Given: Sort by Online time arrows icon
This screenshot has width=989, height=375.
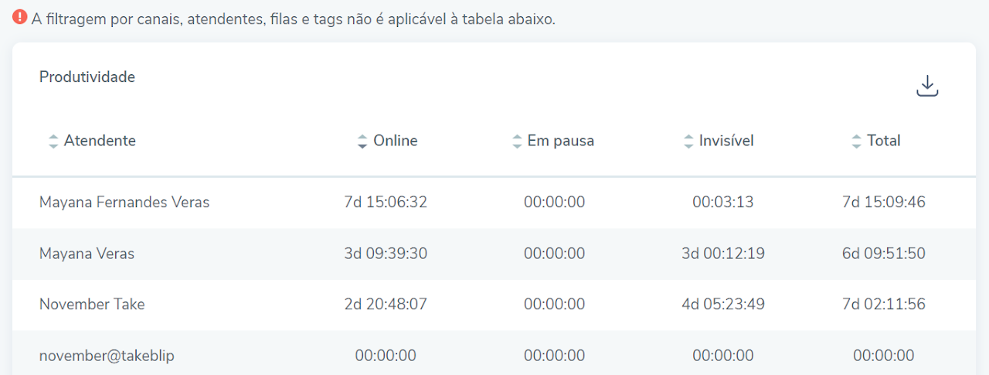Looking at the screenshot, I should [362, 141].
